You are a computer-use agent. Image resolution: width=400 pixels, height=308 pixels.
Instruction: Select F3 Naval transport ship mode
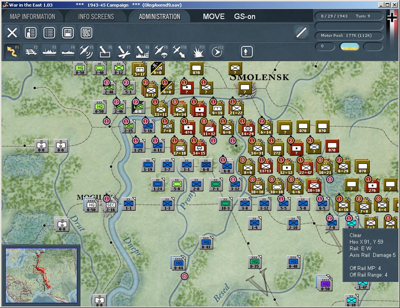point(50,52)
